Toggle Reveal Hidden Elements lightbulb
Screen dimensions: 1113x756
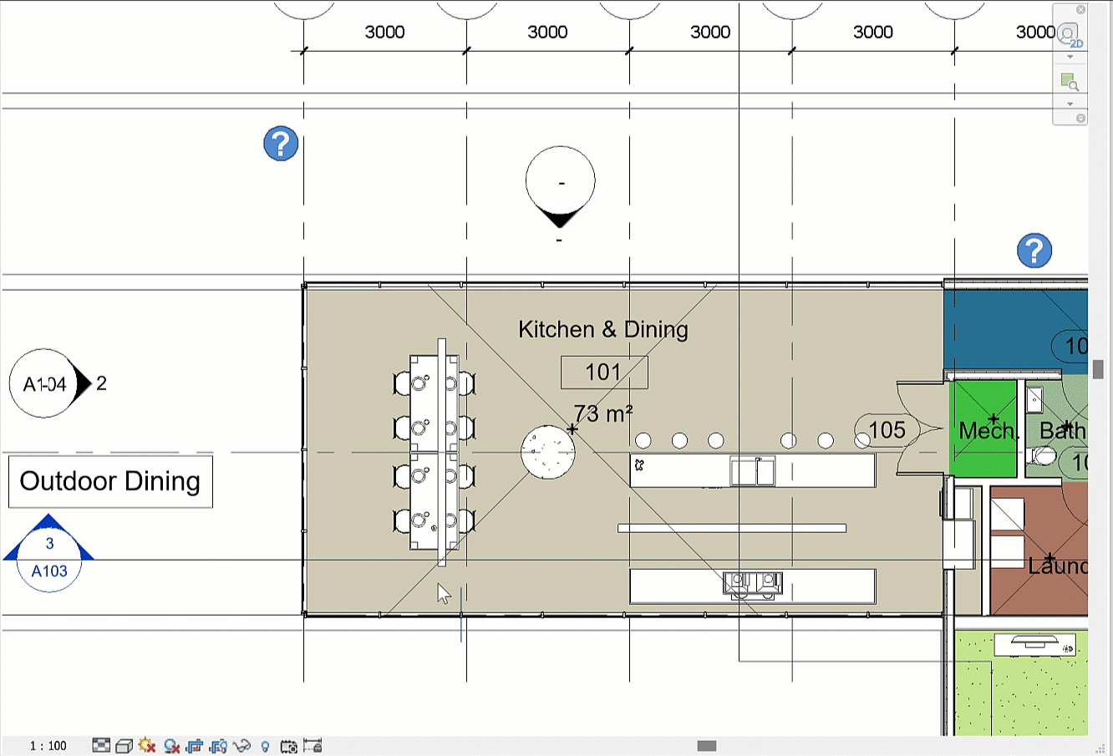266,746
